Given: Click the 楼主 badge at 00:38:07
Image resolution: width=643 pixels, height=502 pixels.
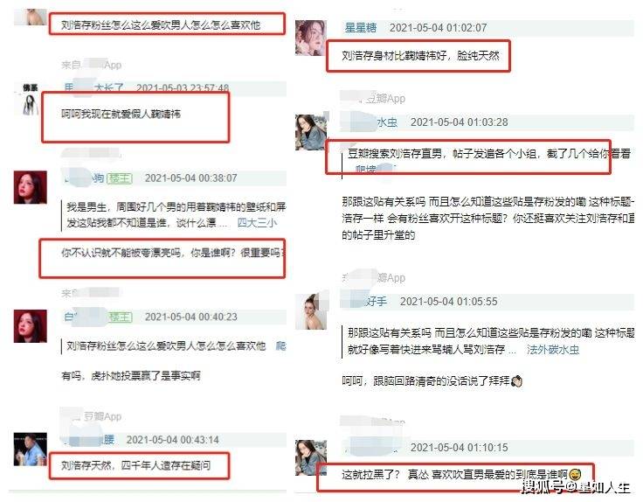Looking at the screenshot, I should (120, 178).
